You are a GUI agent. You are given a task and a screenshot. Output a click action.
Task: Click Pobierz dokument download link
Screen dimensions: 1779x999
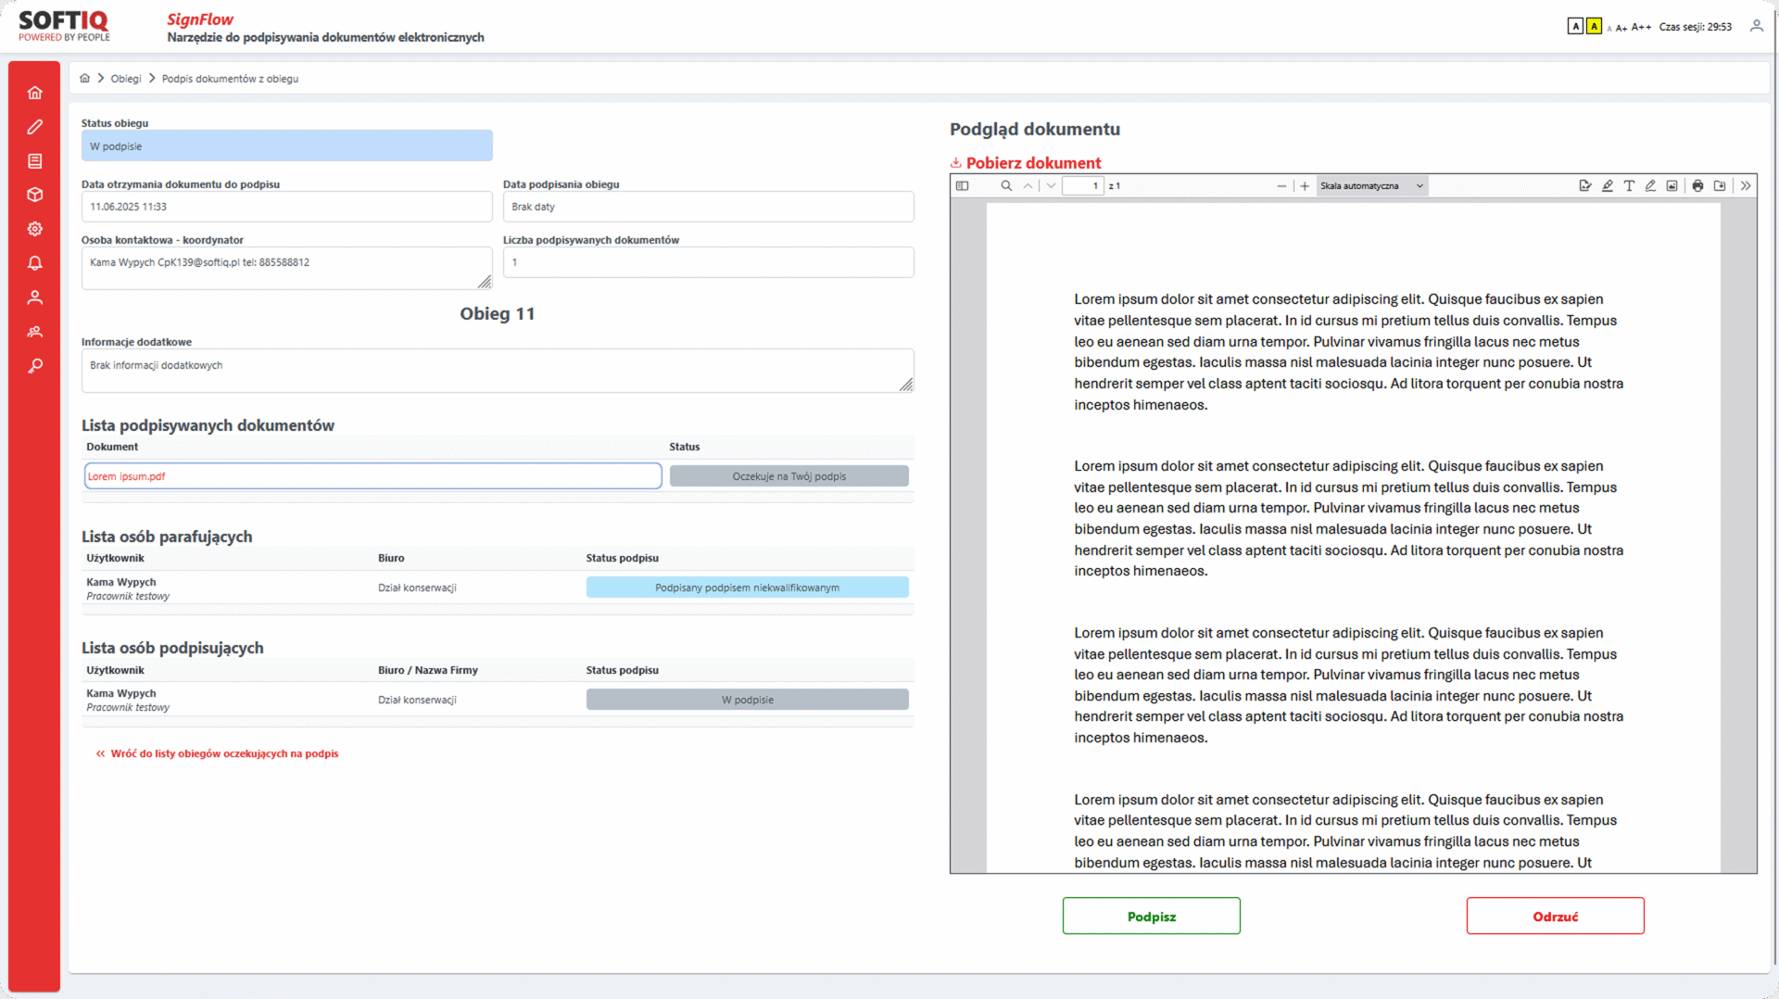(x=1032, y=163)
